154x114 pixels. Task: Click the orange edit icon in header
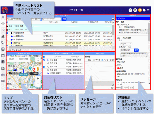(x=140, y=10)
